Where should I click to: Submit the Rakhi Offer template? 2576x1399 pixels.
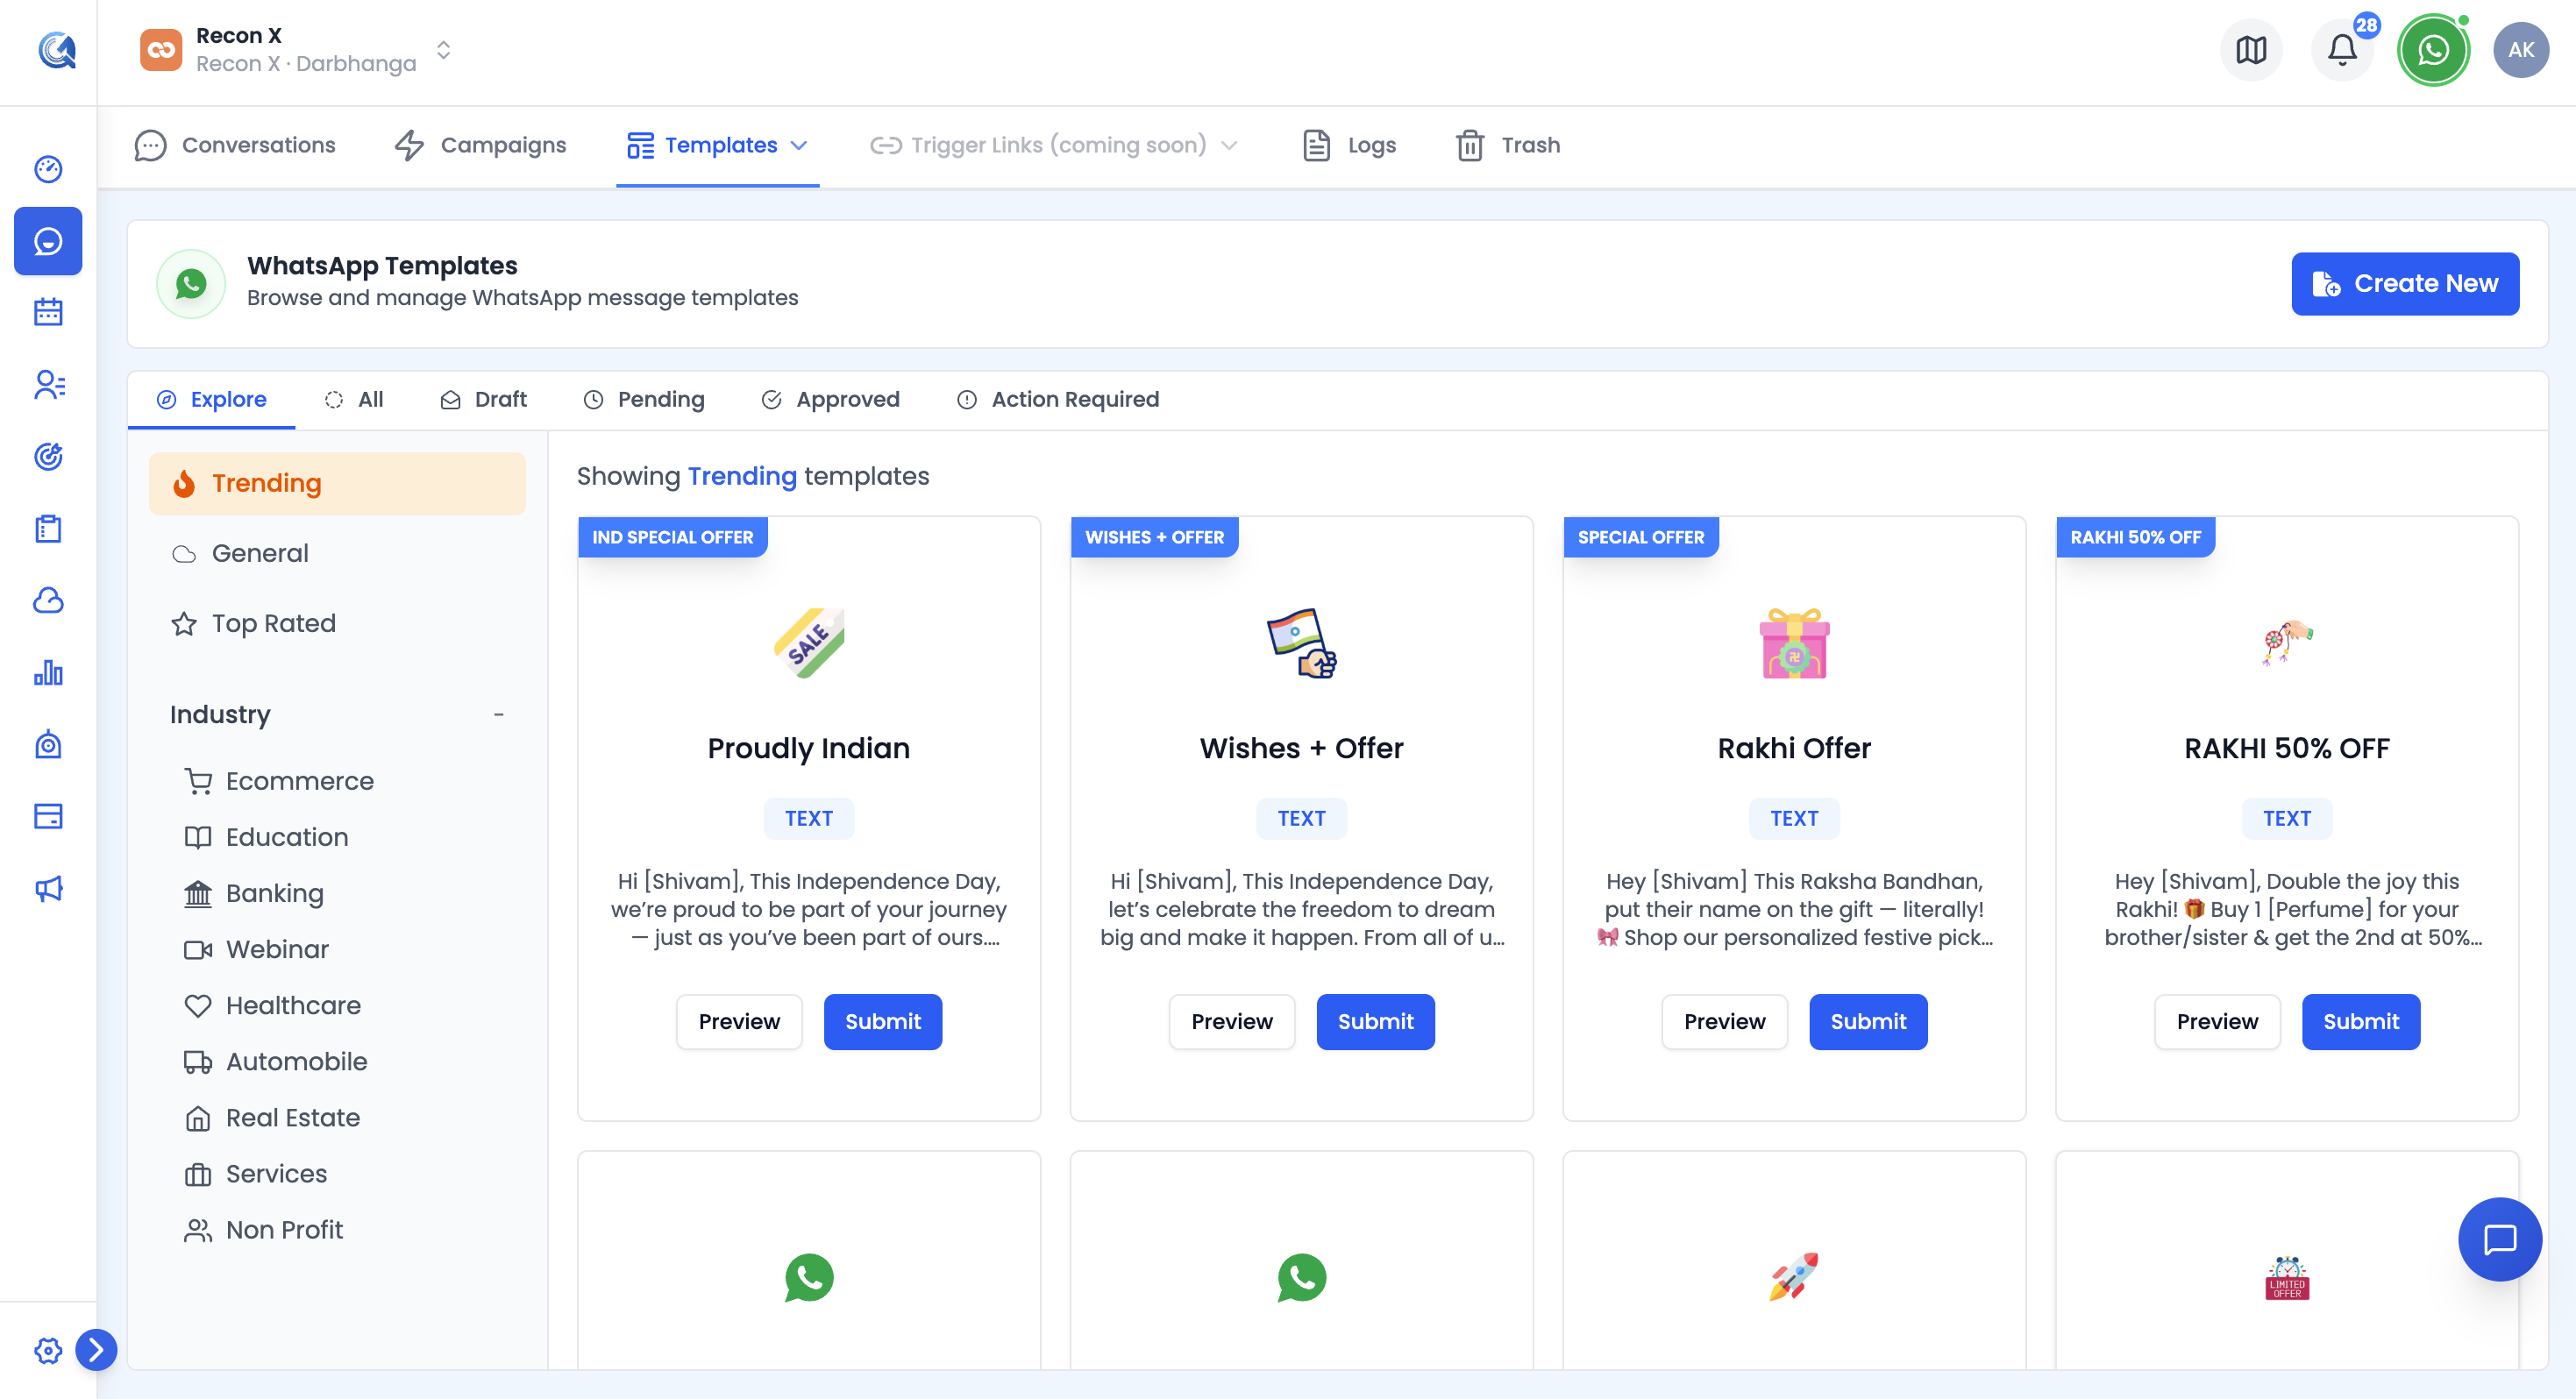tap(1868, 1021)
